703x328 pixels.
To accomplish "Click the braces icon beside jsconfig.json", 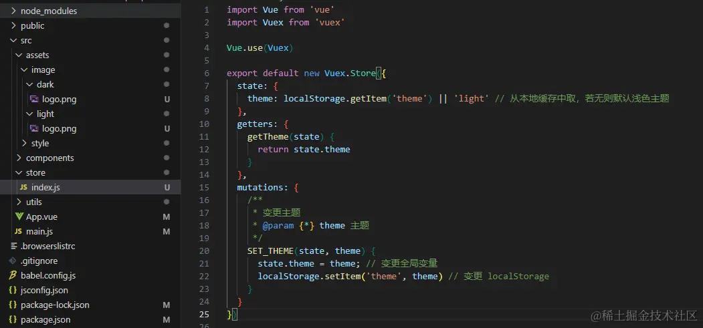I will 13,291.
